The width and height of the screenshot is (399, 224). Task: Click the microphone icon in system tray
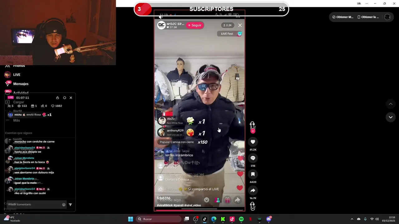tap(365, 219)
